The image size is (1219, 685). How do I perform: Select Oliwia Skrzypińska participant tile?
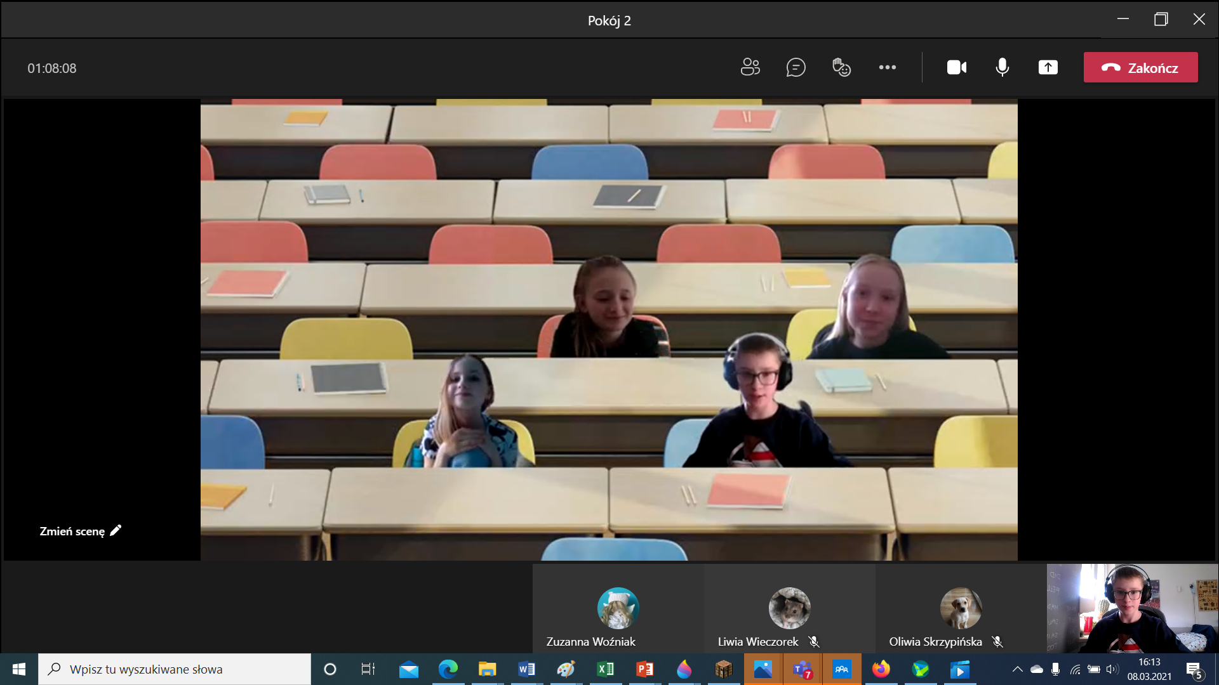[961, 609]
